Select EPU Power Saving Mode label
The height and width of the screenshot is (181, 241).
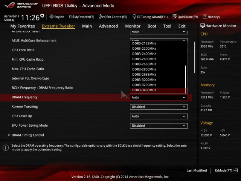[x=30, y=126]
